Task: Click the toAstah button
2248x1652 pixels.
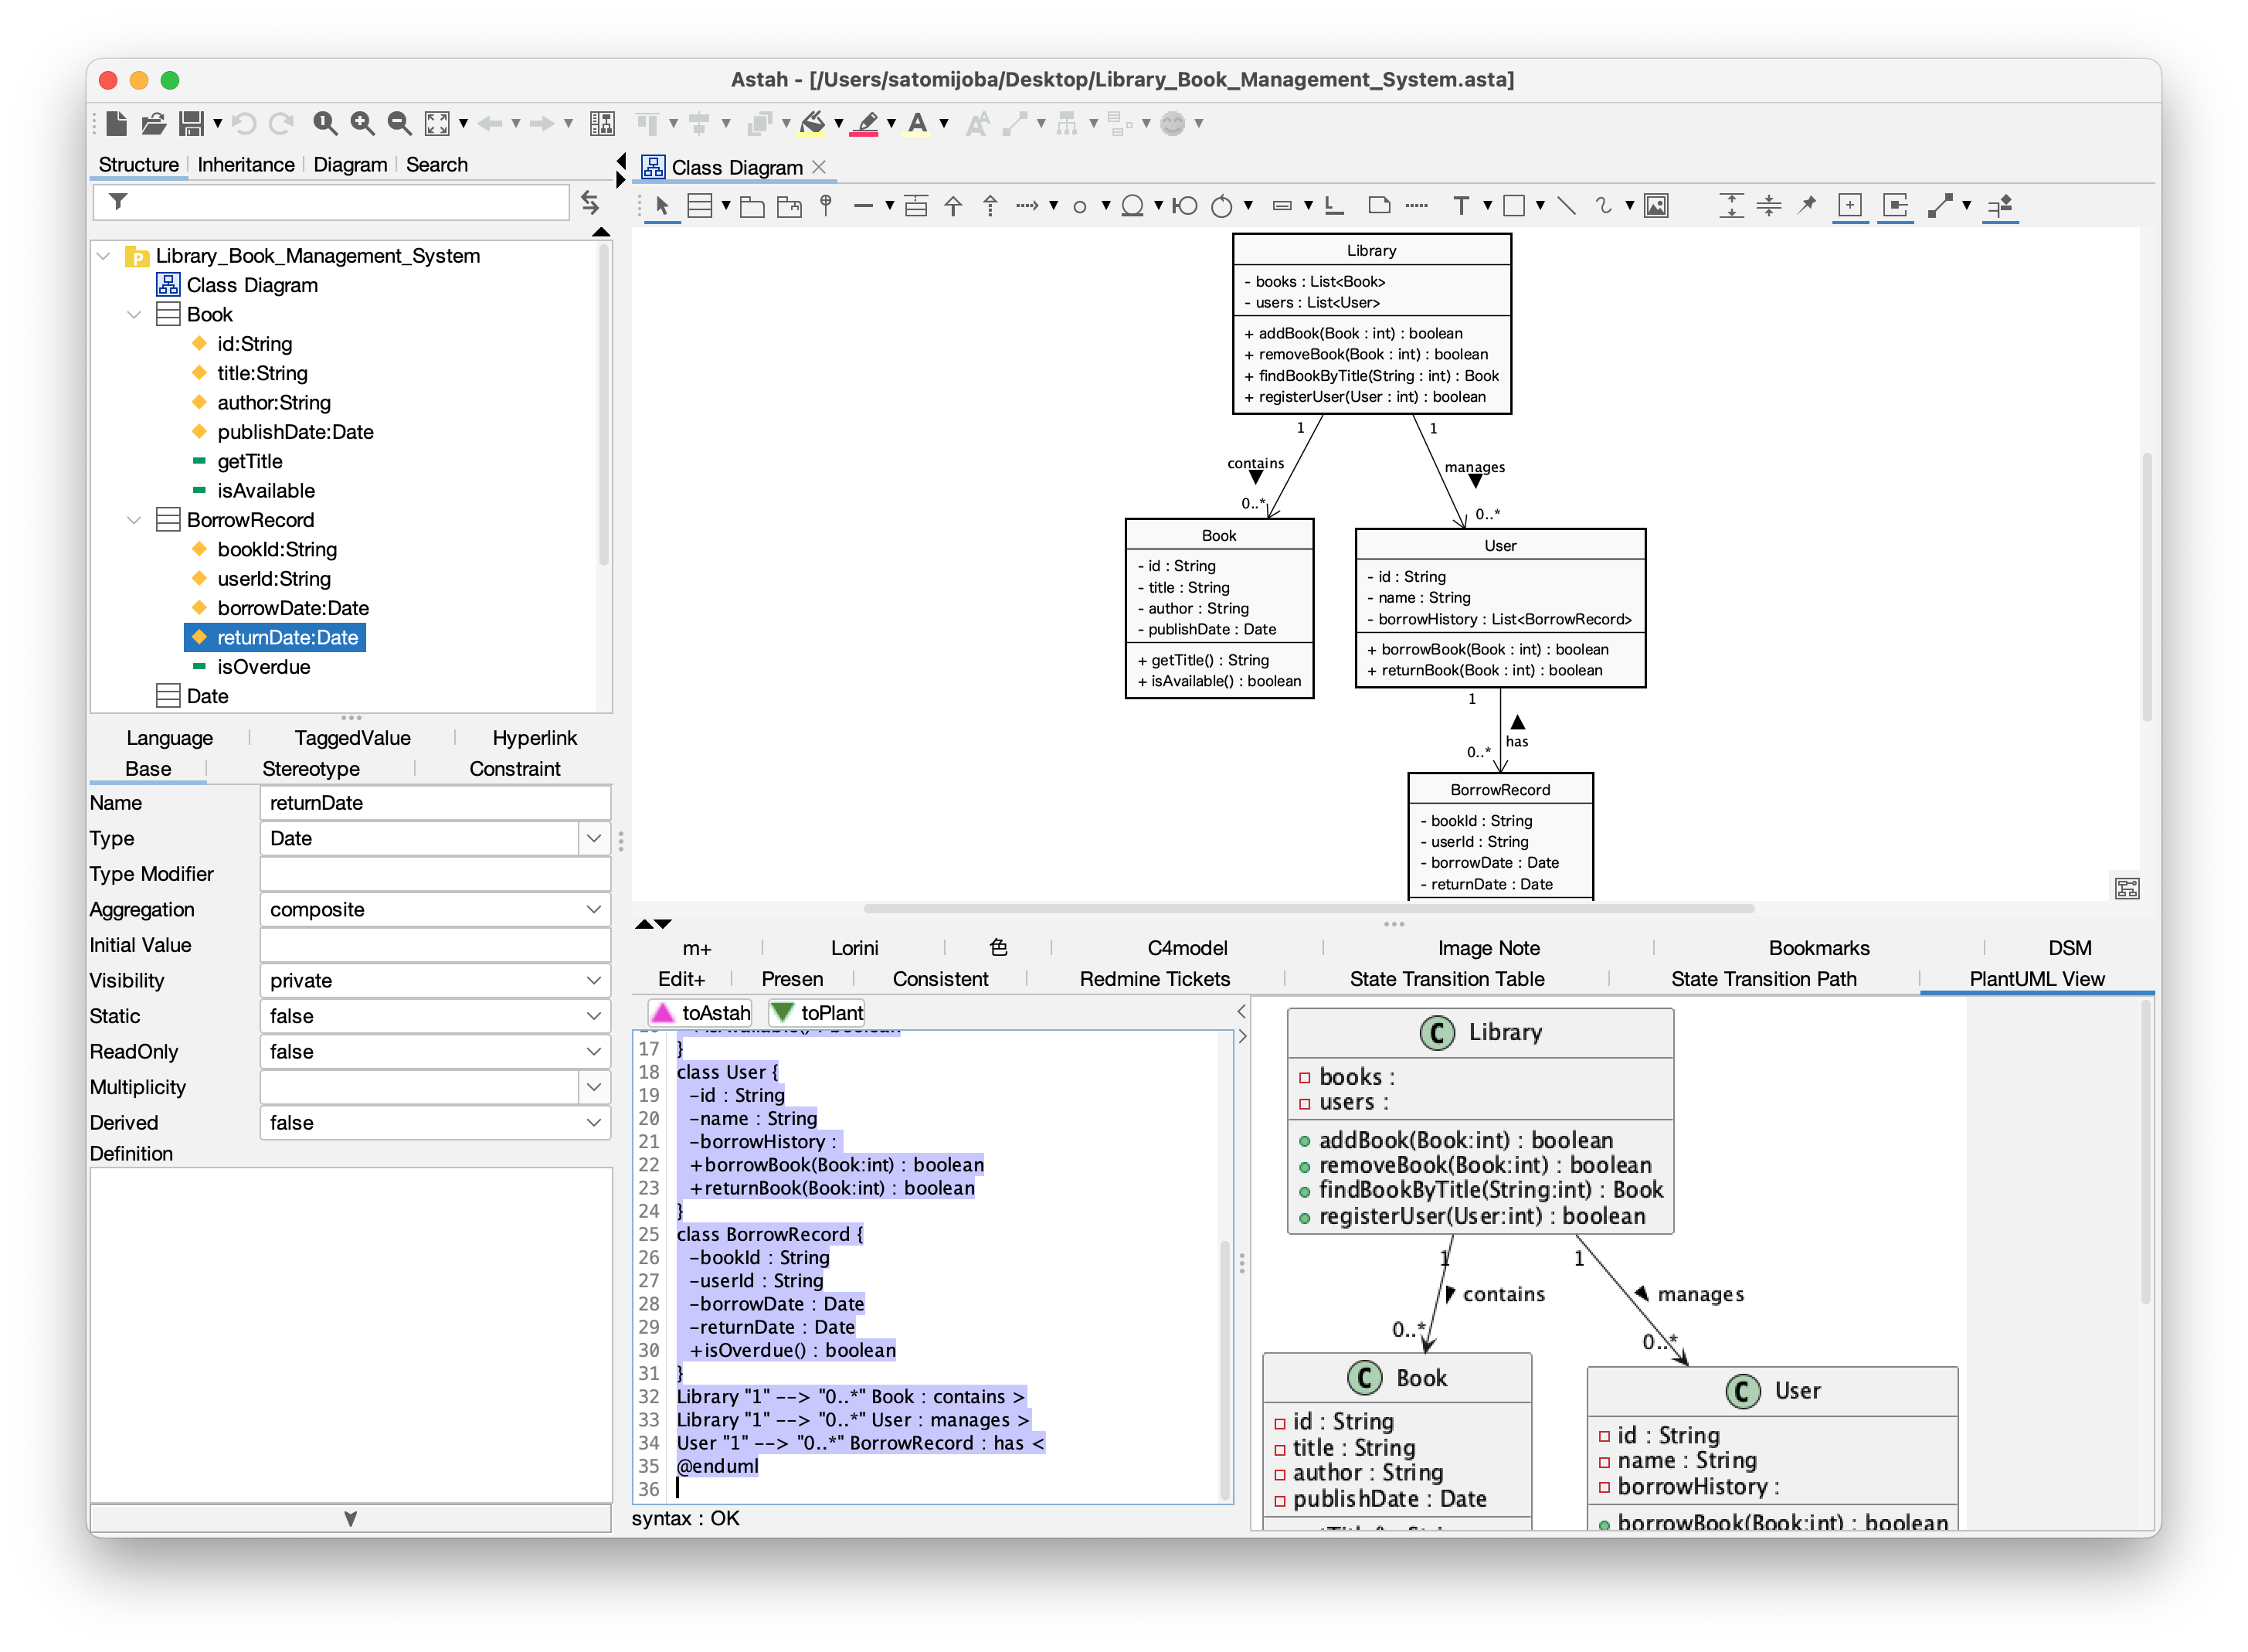Action: [701, 1012]
